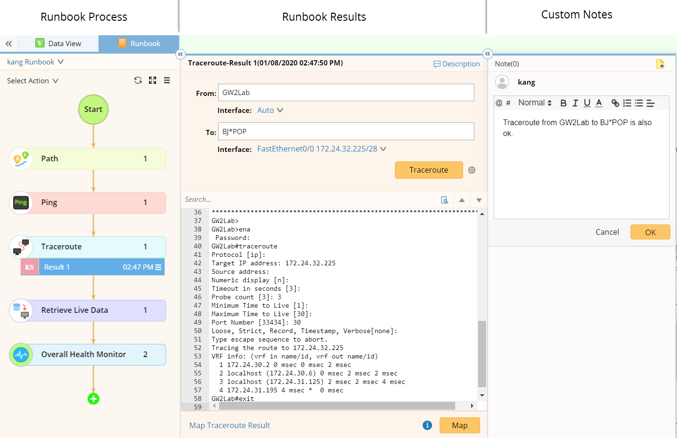
Task: Open the Normal text style dropdown
Action: point(535,103)
